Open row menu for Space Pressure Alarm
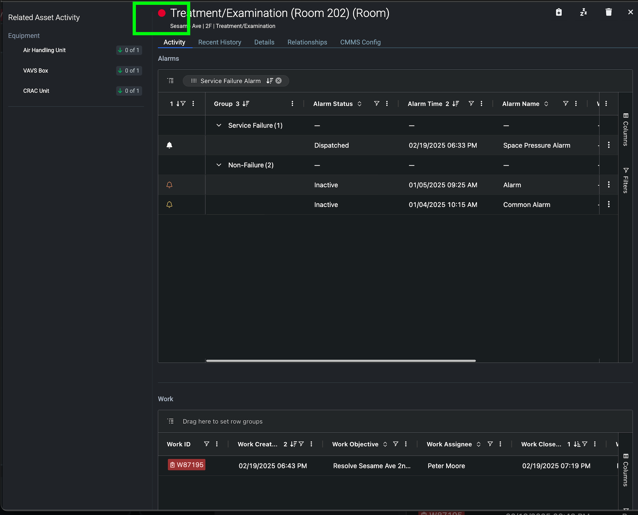This screenshot has width=638, height=515. (609, 145)
